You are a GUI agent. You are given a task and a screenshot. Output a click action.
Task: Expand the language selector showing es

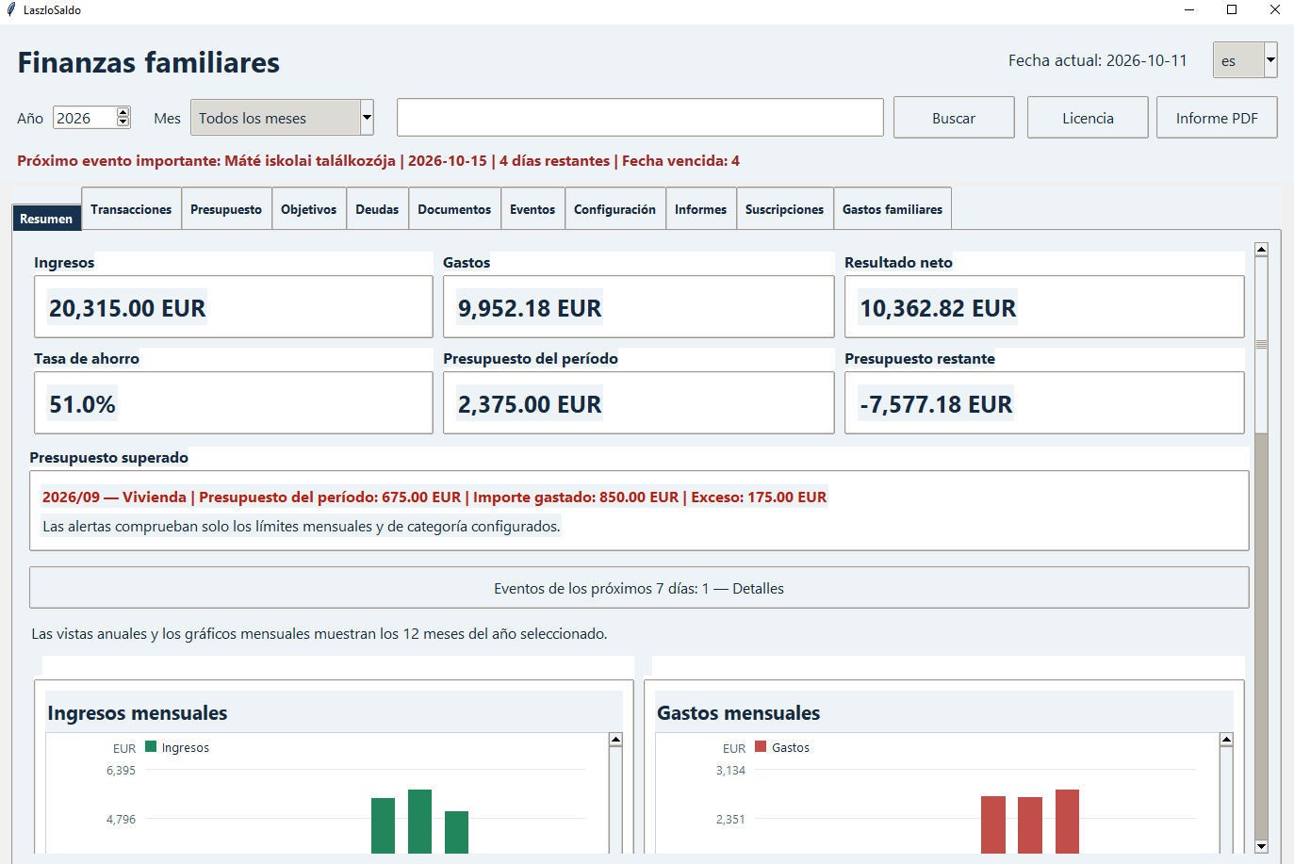[1270, 60]
